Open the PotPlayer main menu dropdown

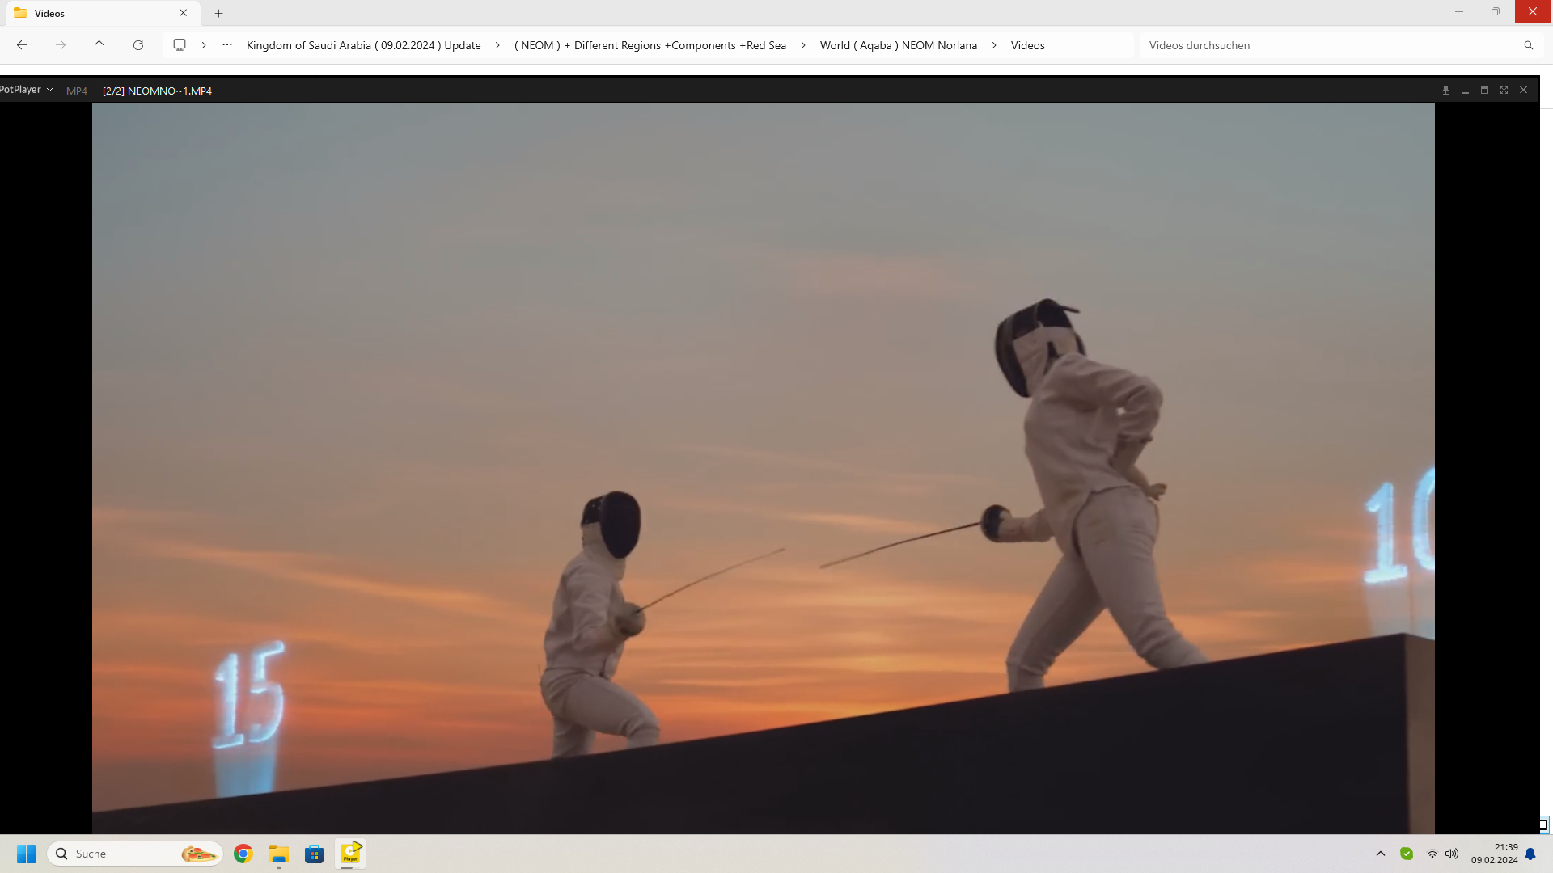coord(27,90)
